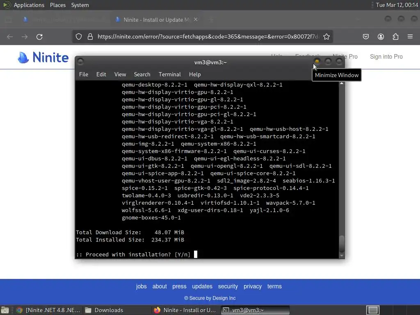Open the jobs footer link
The image size is (420, 315).
point(141,286)
